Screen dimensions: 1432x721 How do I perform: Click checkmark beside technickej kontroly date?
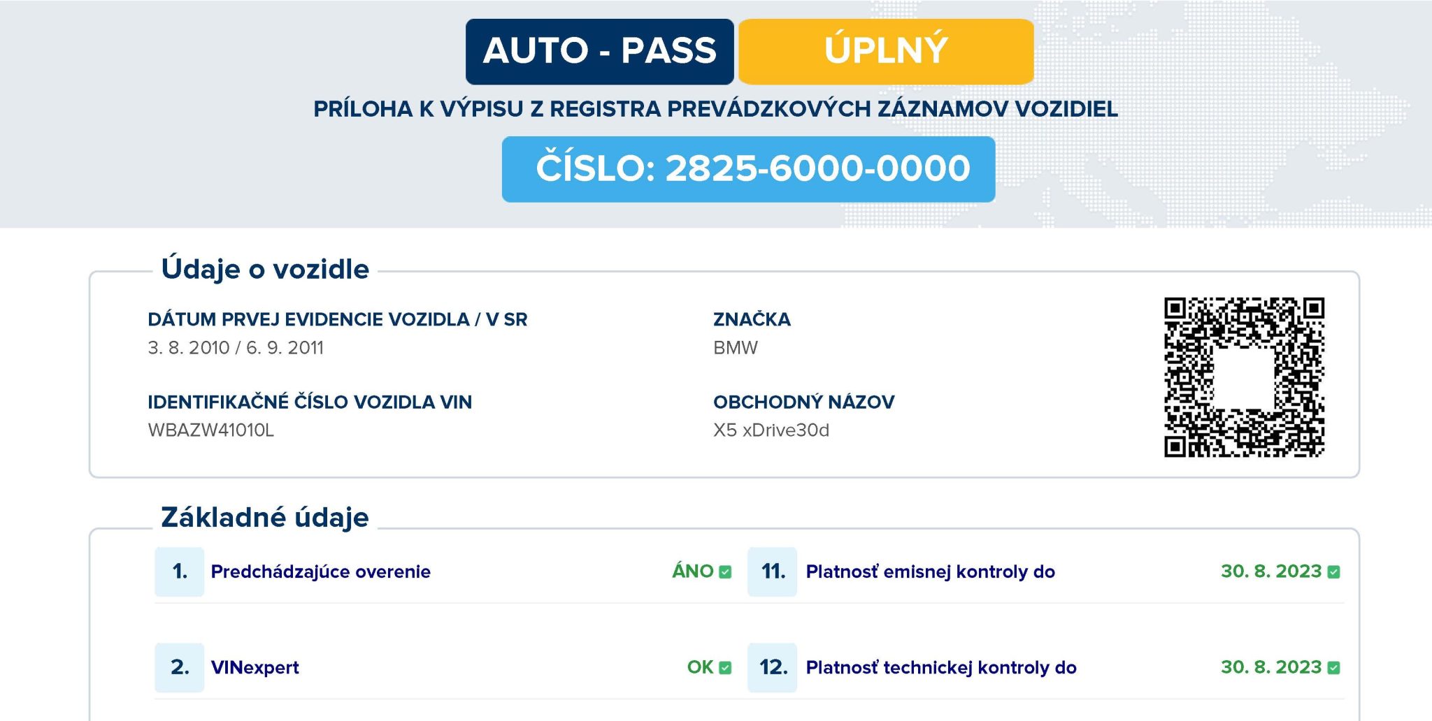coord(1333,667)
